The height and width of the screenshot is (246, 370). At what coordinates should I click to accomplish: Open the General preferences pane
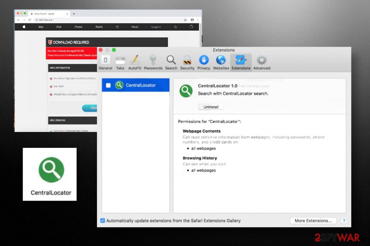pyautogui.click(x=105, y=62)
